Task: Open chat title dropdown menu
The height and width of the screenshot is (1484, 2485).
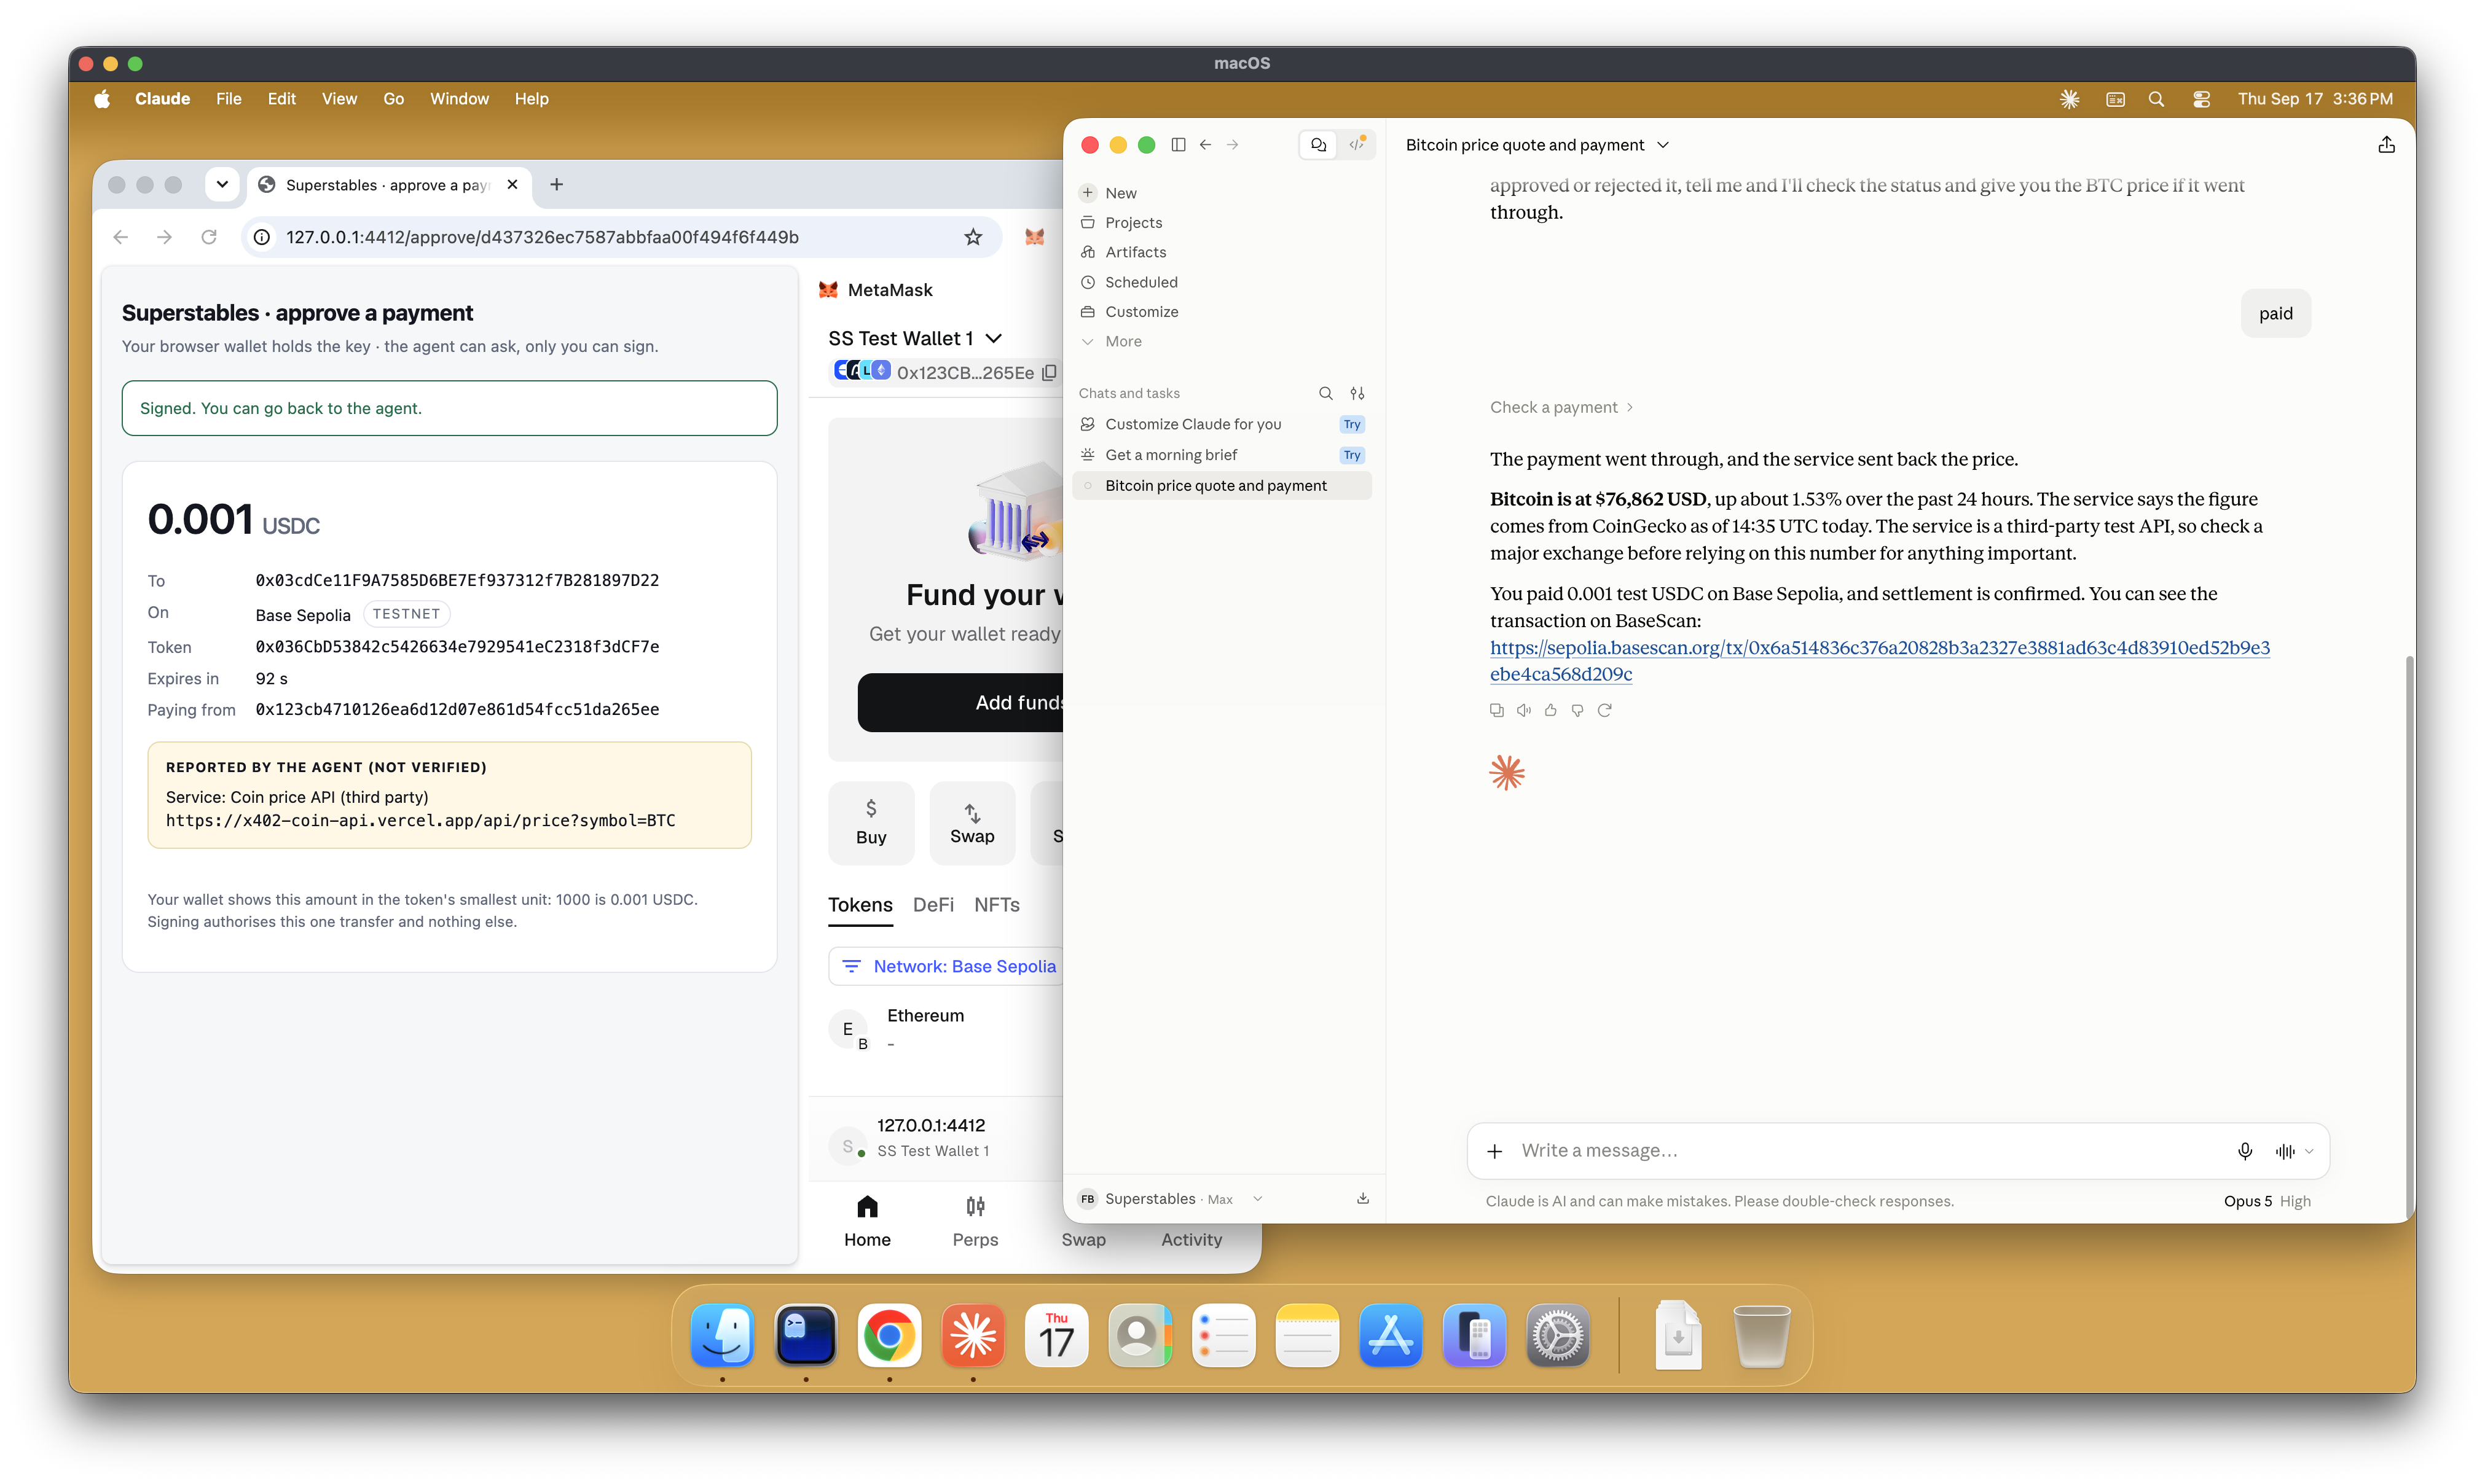Action: 1663,145
